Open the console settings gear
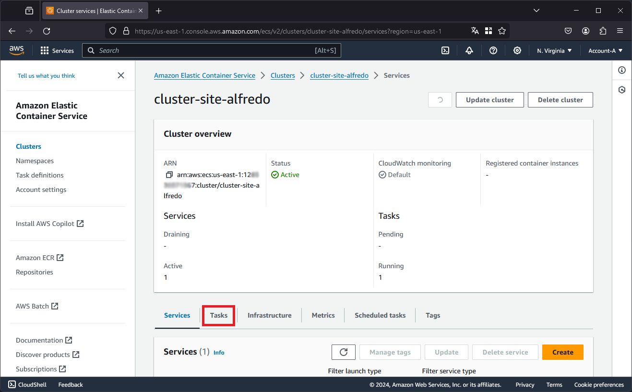This screenshot has width=632, height=392. tap(517, 50)
